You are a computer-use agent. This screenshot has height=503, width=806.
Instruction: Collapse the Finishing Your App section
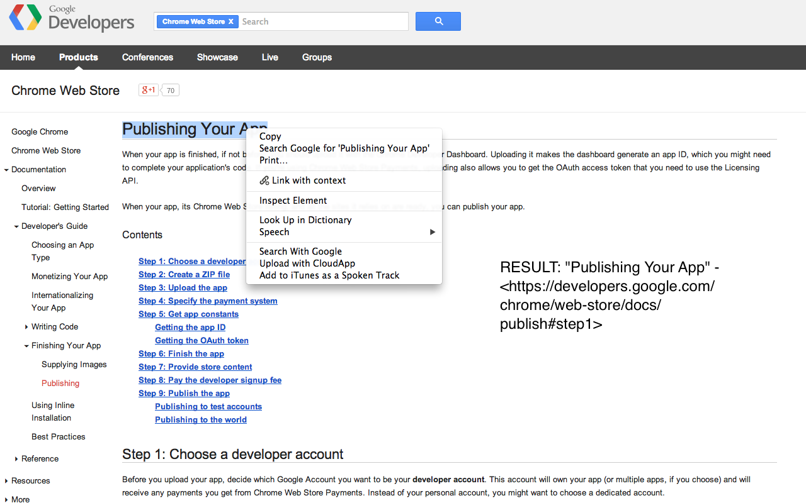(x=26, y=346)
